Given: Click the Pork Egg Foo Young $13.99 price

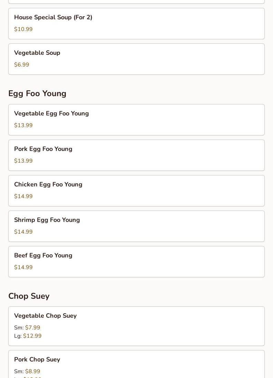Looking at the screenshot, I should (23, 161).
